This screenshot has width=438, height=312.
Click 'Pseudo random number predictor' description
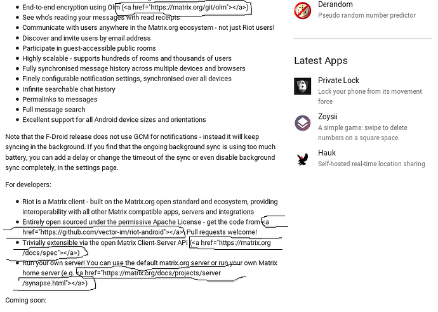coord(367,15)
